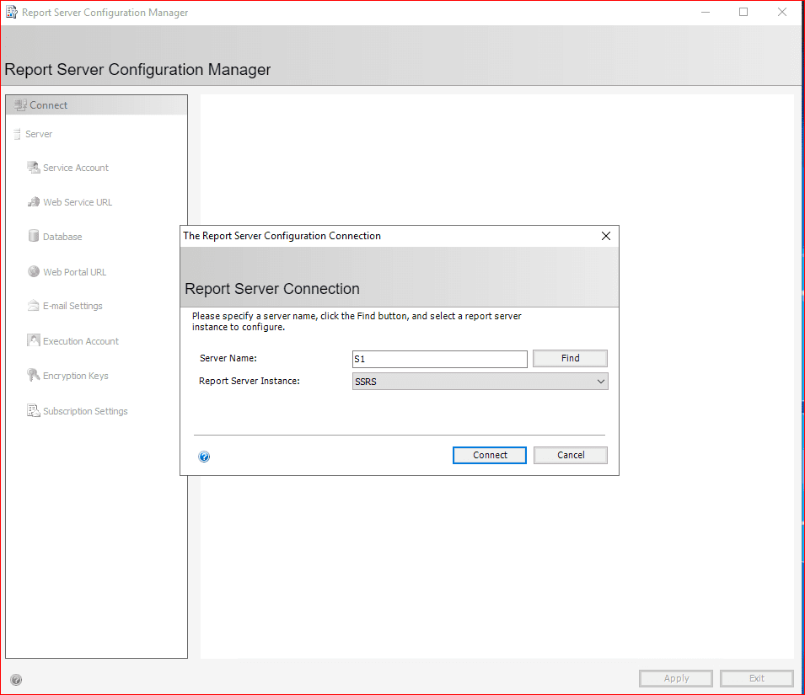Click the Service Account icon

coord(34,168)
